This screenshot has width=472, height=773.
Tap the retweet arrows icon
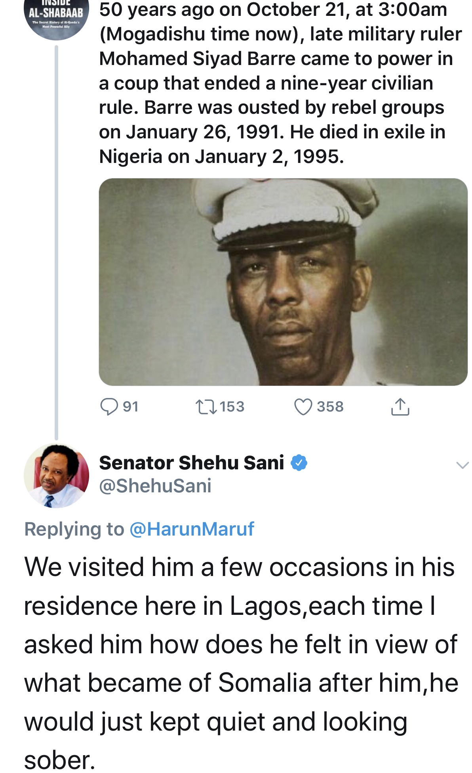(206, 407)
